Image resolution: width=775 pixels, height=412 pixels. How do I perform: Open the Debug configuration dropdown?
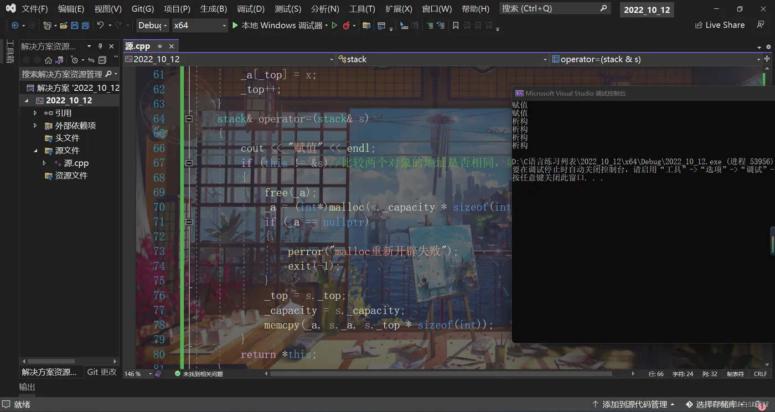click(153, 25)
